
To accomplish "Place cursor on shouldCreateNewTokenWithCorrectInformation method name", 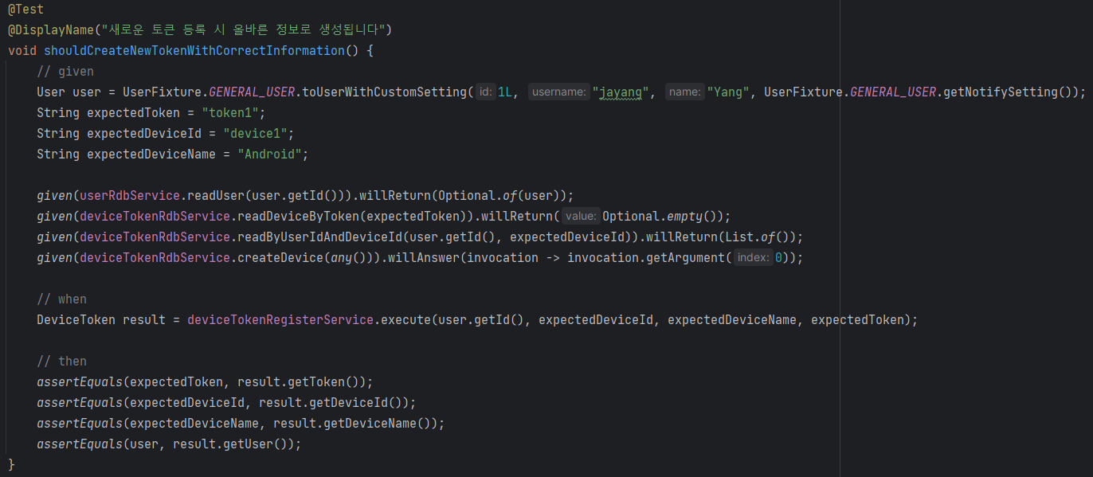I will coord(194,51).
